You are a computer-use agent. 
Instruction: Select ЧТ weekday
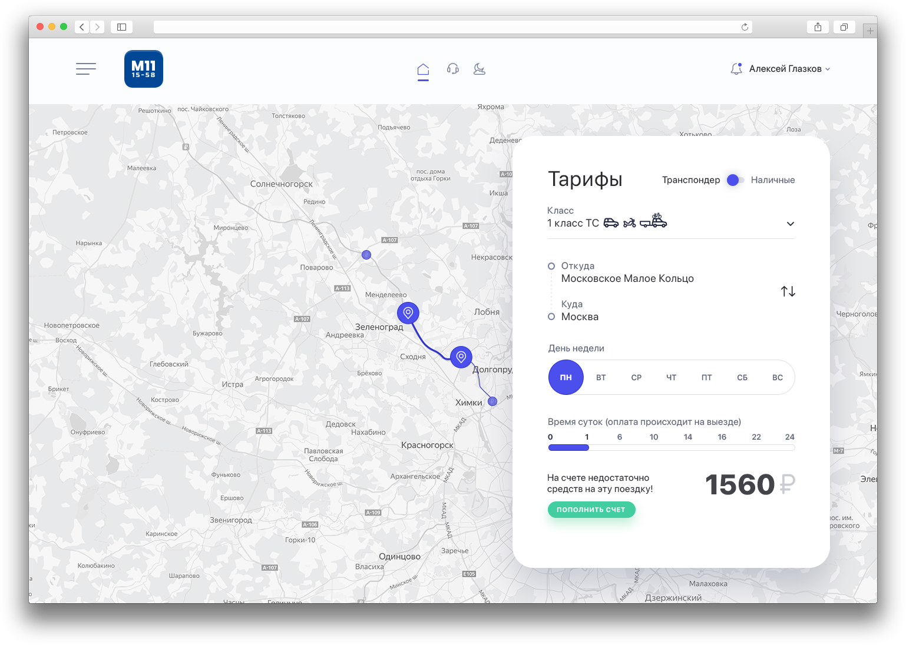tap(672, 378)
